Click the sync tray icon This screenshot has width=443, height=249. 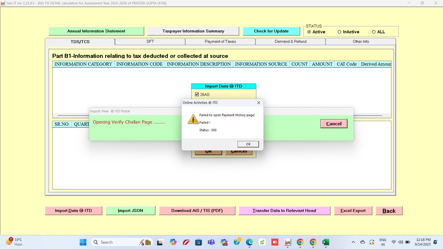coord(371,242)
